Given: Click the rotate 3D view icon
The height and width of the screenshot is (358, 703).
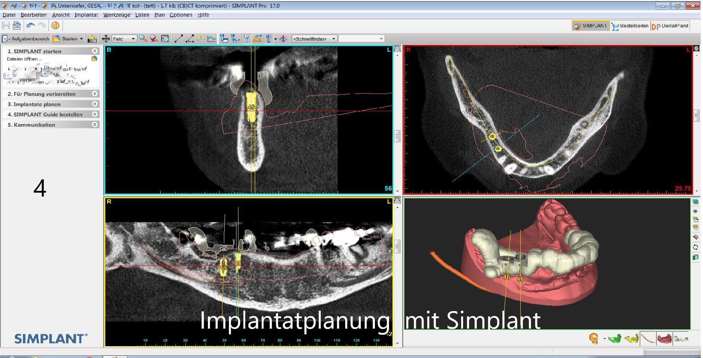Looking at the screenshot, I should (x=695, y=247).
